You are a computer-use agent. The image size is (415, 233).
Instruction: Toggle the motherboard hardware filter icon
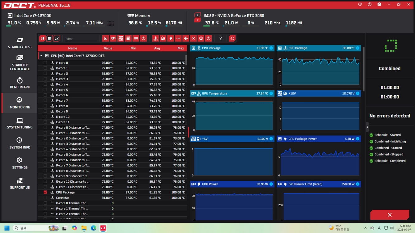pos(121,39)
